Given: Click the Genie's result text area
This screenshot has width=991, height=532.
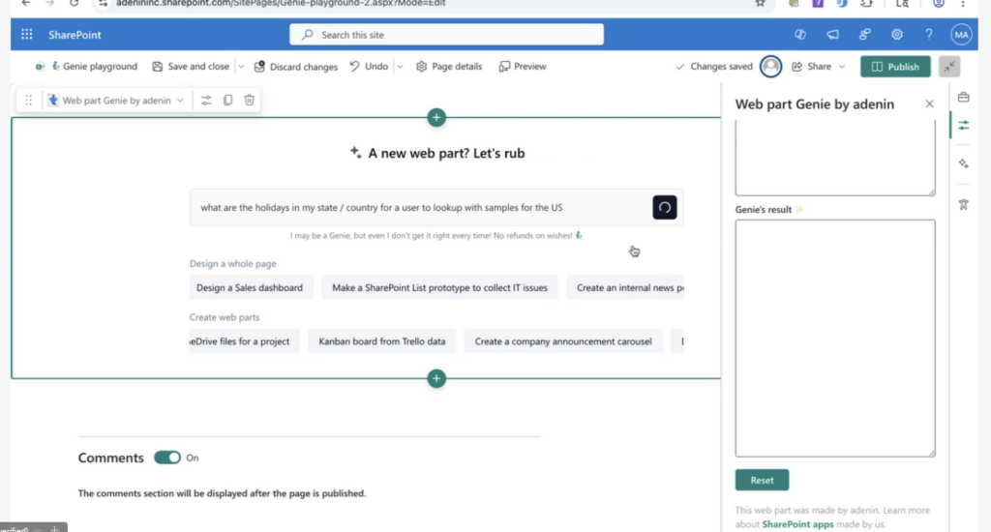Looking at the screenshot, I should (x=835, y=338).
